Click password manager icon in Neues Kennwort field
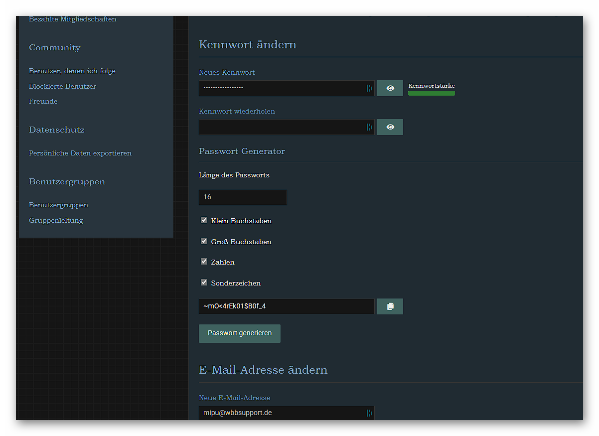599x436 pixels. [369, 88]
